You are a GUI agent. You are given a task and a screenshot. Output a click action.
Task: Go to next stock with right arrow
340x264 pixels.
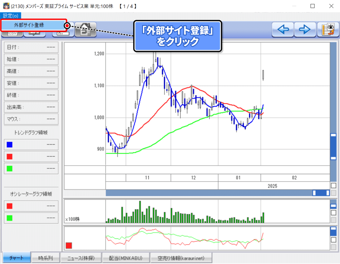pyautogui.click(x=305, y=29)
